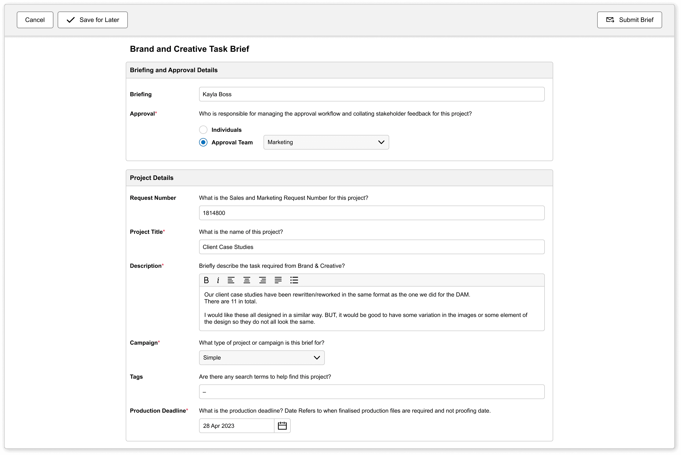
Task: Select the Individuals radio option
Action: click(203, 129)
